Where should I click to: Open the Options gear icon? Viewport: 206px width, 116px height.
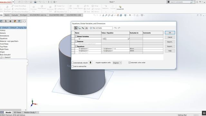(54, 2)
